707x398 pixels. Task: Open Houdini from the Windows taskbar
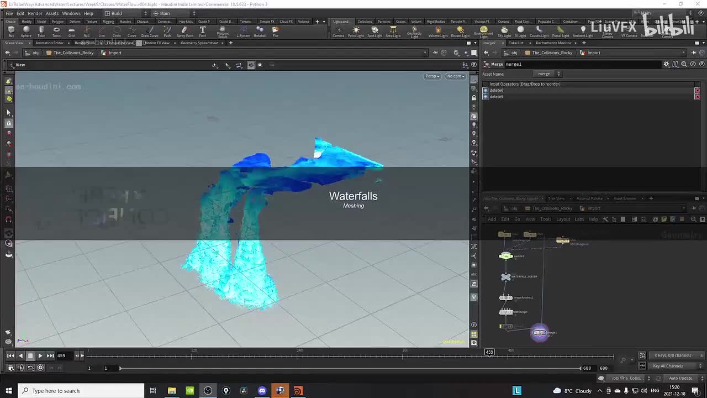pyautogui.click(x=298, y=391)
